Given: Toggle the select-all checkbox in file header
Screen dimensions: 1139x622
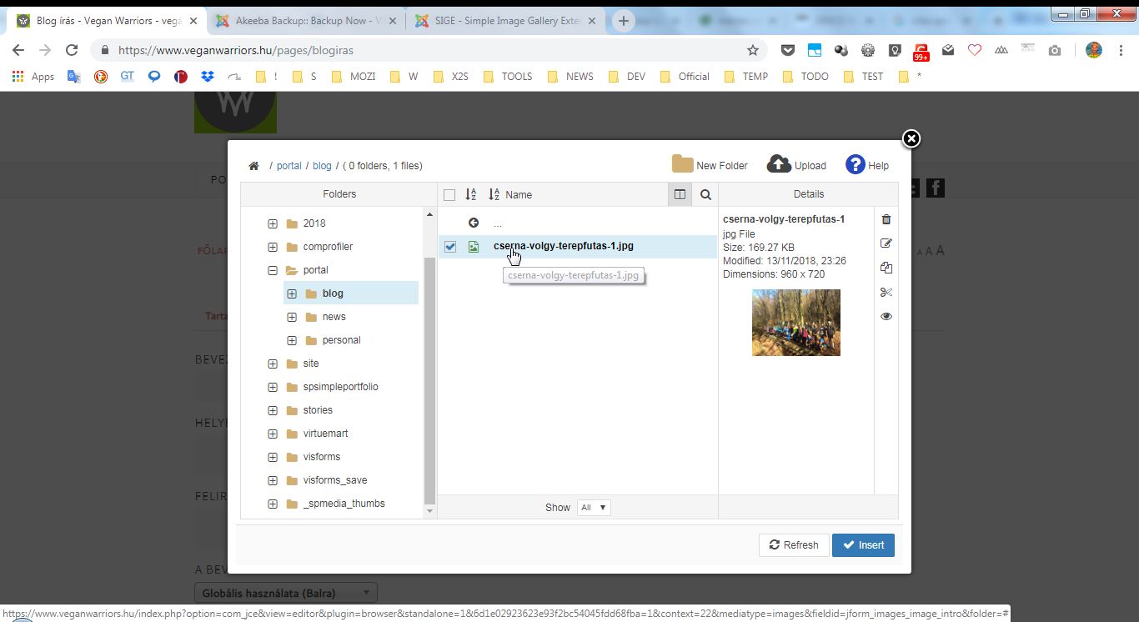Looking at the screenshot, I should [x=449, y=195].
